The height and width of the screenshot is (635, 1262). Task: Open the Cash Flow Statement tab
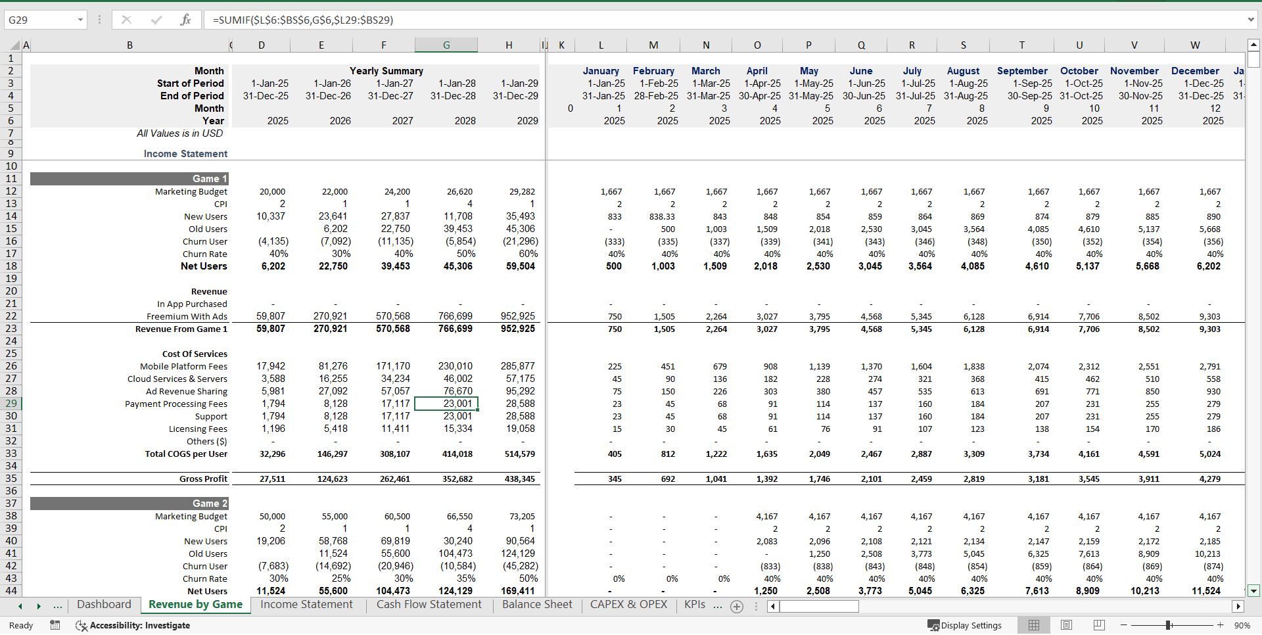tap(429, 605)
